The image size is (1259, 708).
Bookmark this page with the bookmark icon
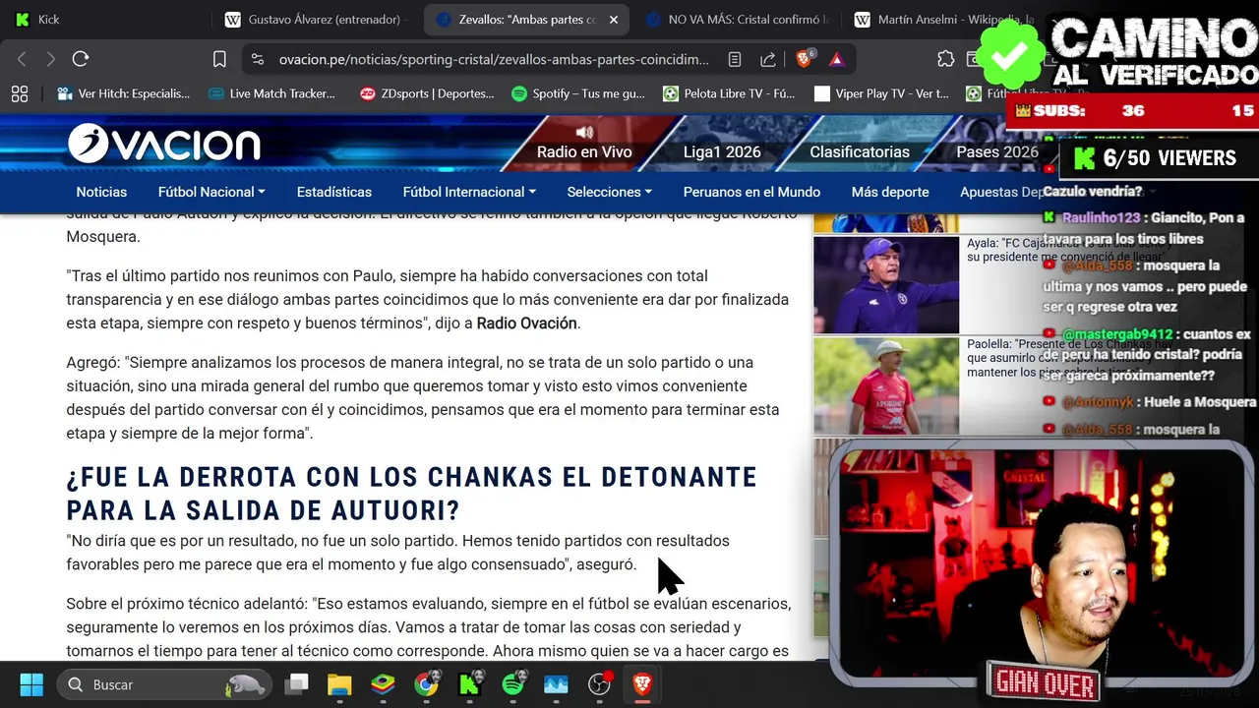[x=219, y=59]
